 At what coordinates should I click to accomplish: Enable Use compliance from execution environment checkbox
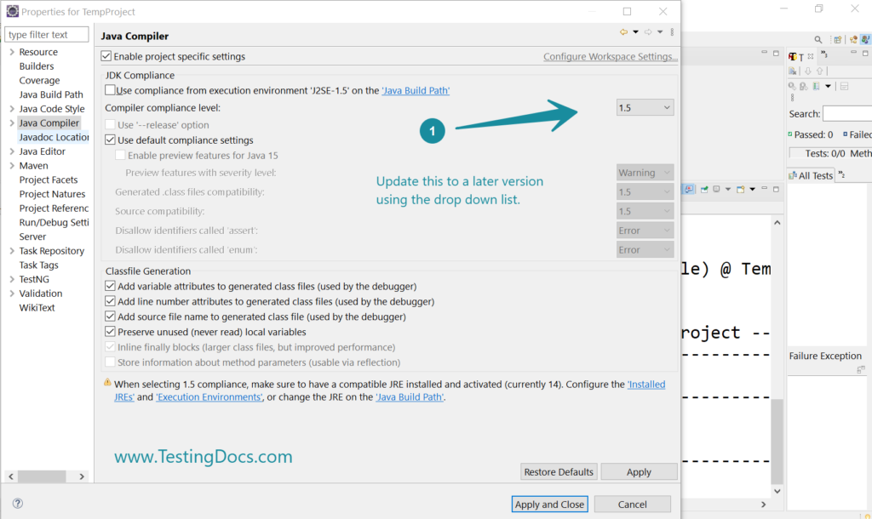pyautogui.click(x=109, y=90)
